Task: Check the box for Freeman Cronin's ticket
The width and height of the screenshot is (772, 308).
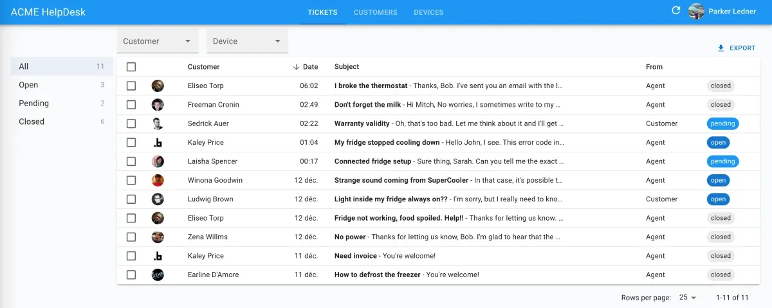Action: pyautogui.click(x=131, y=105)
